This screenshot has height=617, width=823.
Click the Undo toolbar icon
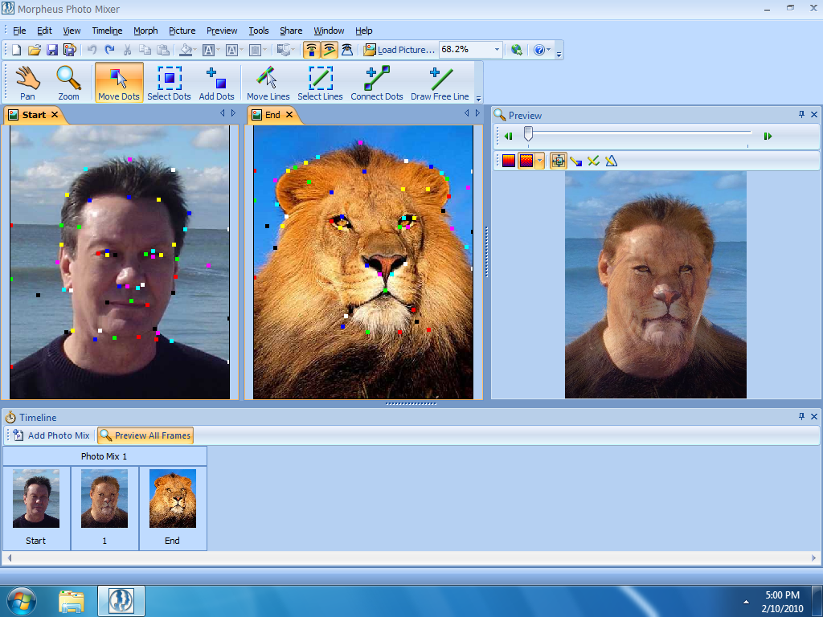coord(91,49)
